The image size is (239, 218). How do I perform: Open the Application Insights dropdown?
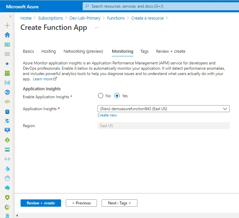tap(164, 109)
